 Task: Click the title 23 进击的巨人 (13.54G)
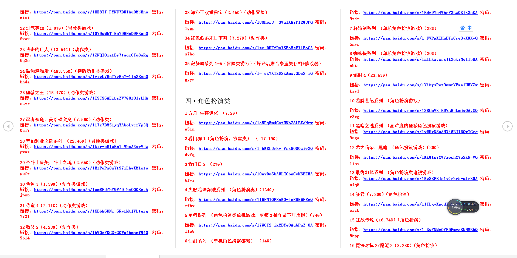(x=56, y=50)
